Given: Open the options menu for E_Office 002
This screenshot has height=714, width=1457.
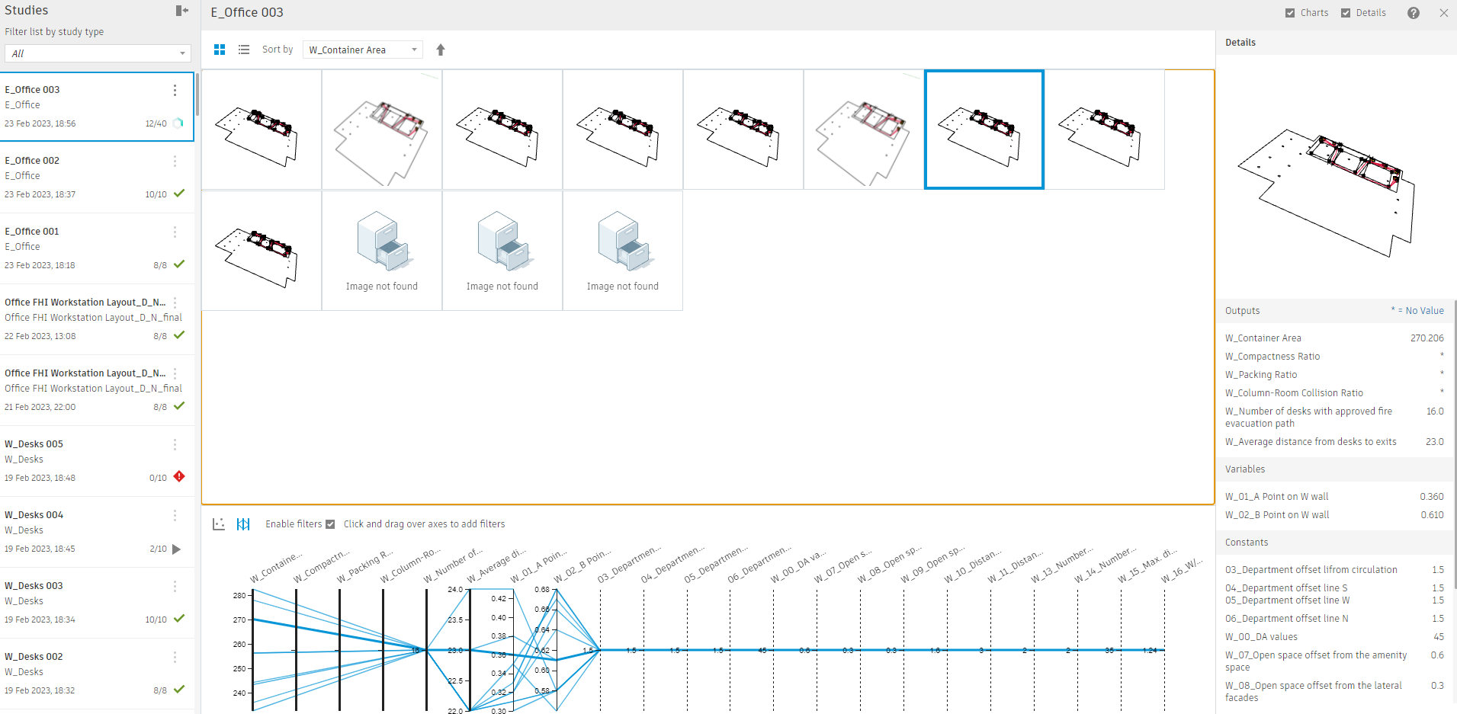Looking at the screenshot, I should click(175, 161).
